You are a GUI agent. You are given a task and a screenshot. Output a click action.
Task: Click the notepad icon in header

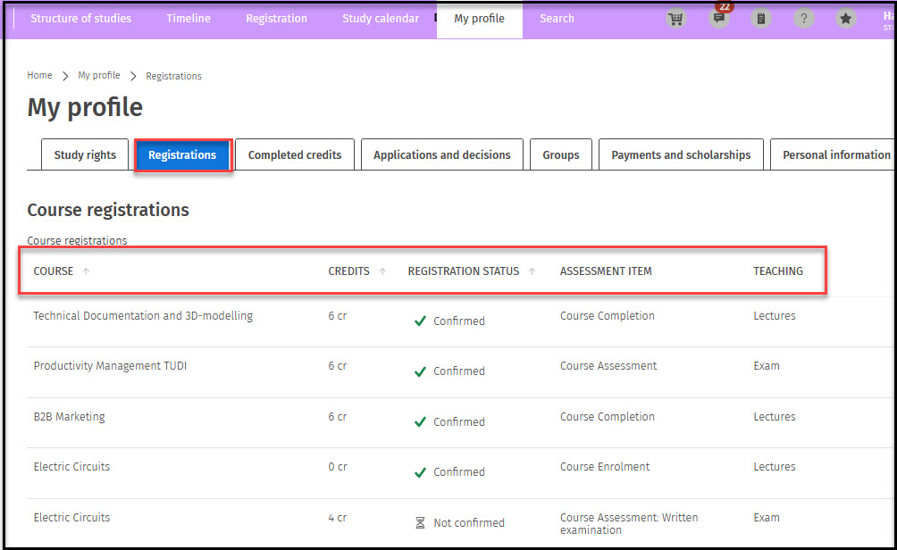tap(760, 19)
